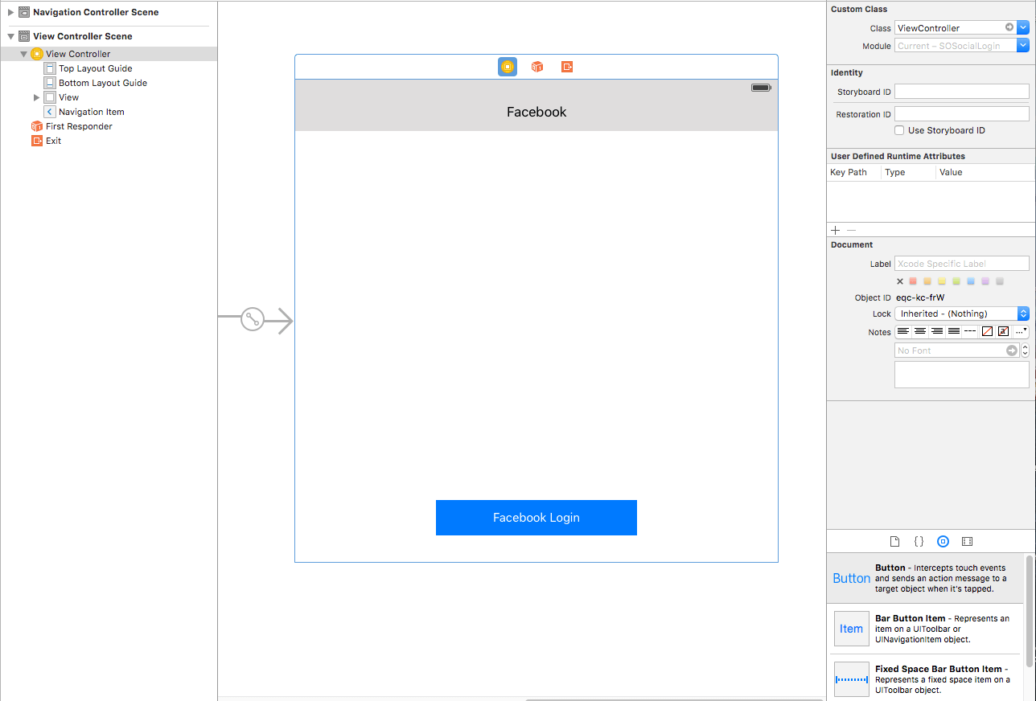Choose the green label color swatch

coord(956,281)
